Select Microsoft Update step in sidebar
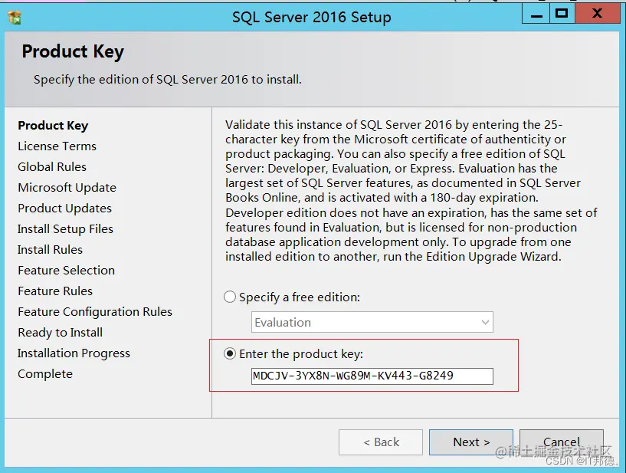Viewport: 626px width, 473px height. (67, 187)
